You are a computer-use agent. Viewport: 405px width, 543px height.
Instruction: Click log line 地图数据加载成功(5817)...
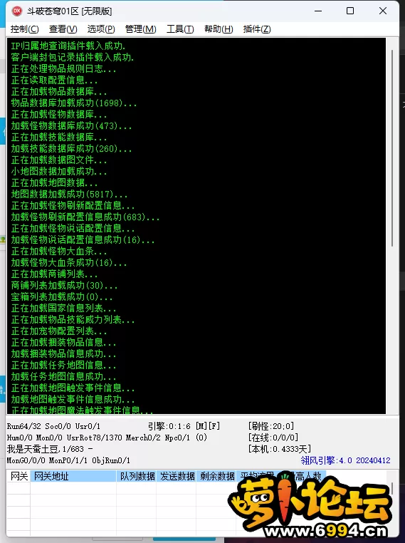69,195
